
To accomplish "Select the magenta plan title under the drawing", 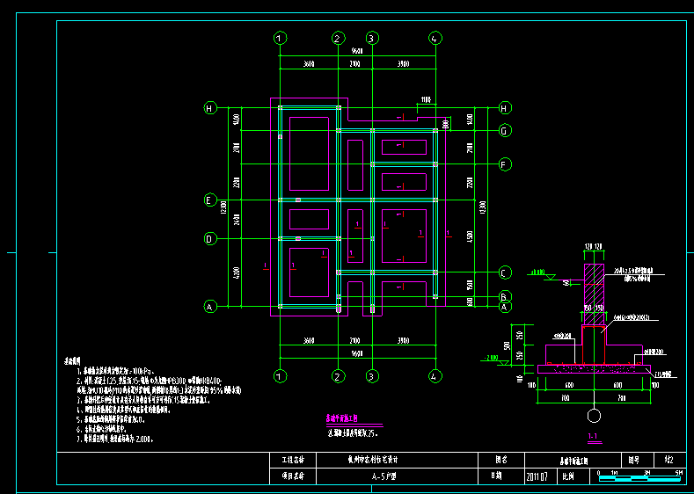I will click(341, 418).
